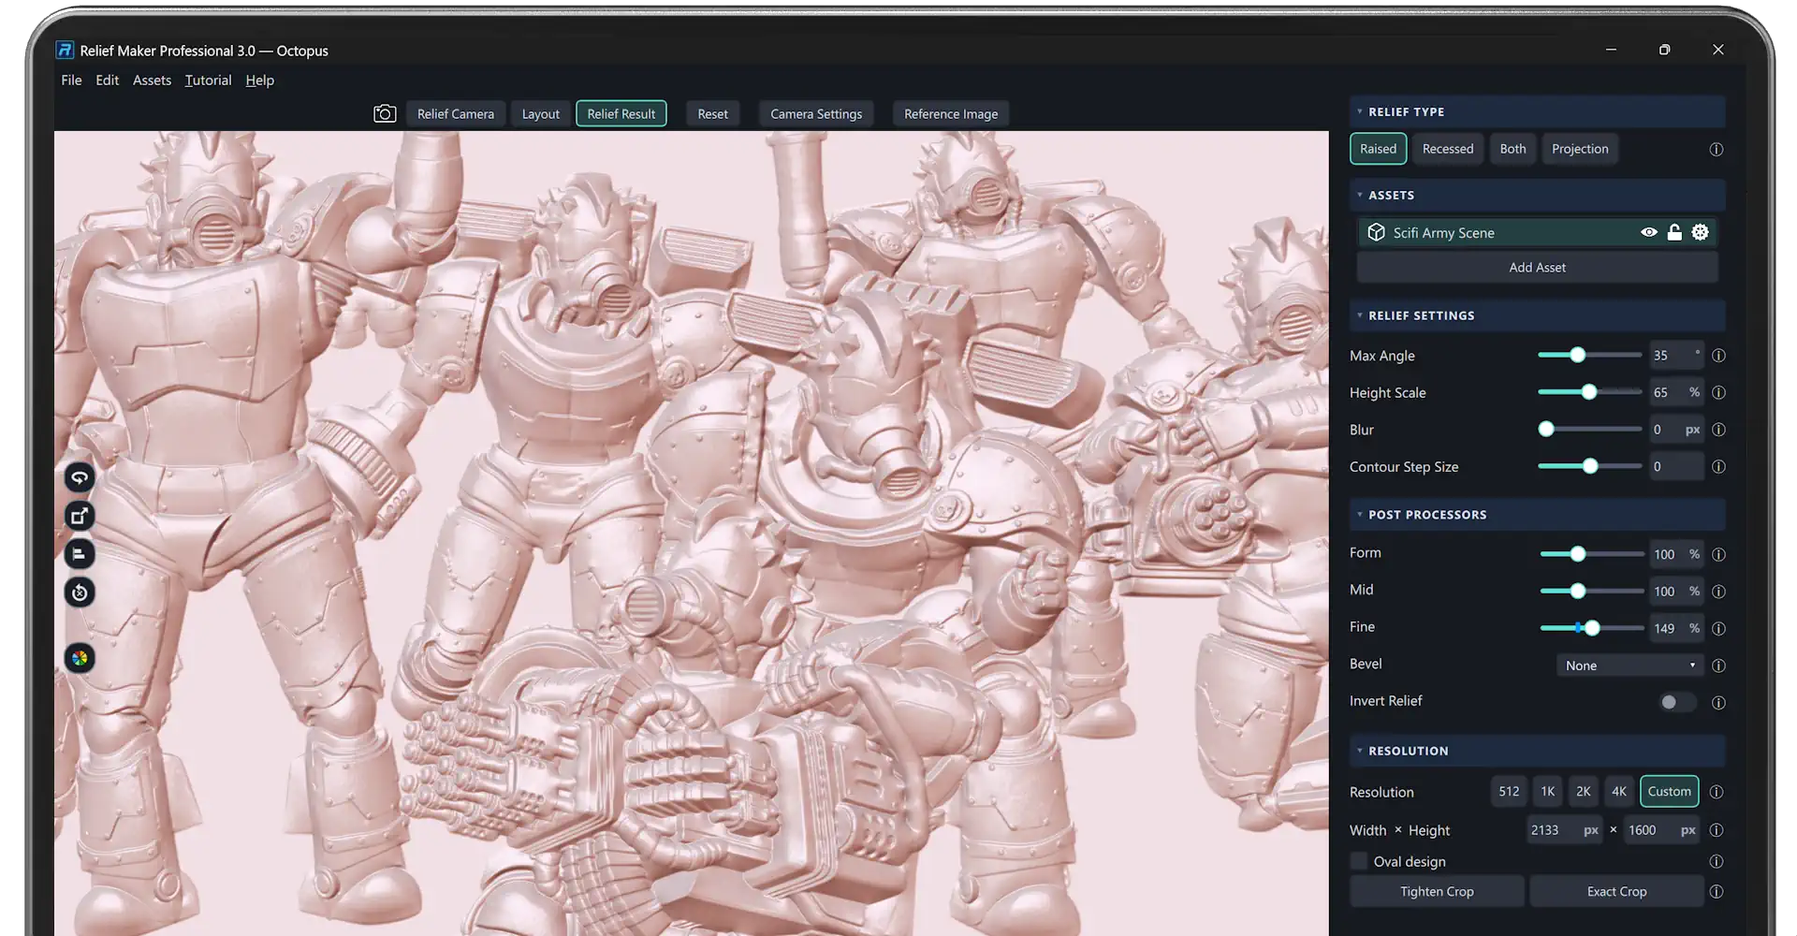Viewport: 1797px width, 936px height.
Task: Hide the Scifi Army Scene asset
Action: pos(1649,232)
